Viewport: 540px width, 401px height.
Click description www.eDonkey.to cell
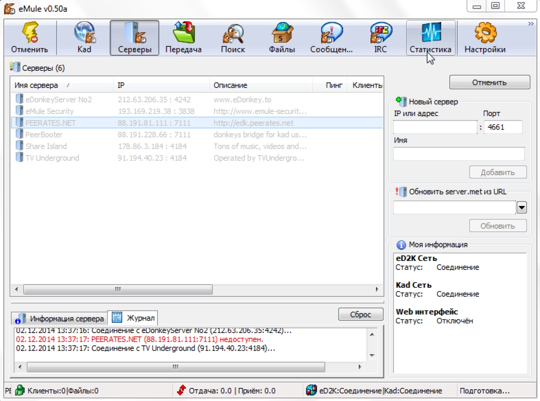point(242,100)
